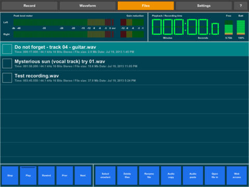Select file Test recording.wav
249x187 pixels.
125,78
